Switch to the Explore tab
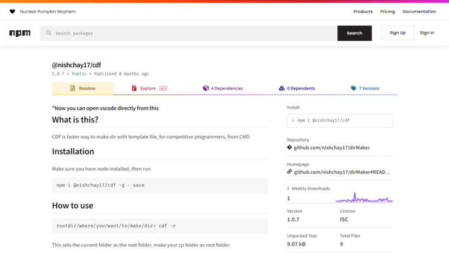This screenshot has width=449, height=254. pos(149,88)
